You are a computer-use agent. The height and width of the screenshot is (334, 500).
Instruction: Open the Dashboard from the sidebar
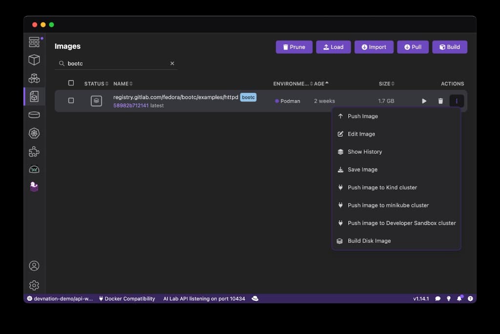(34, 42)
